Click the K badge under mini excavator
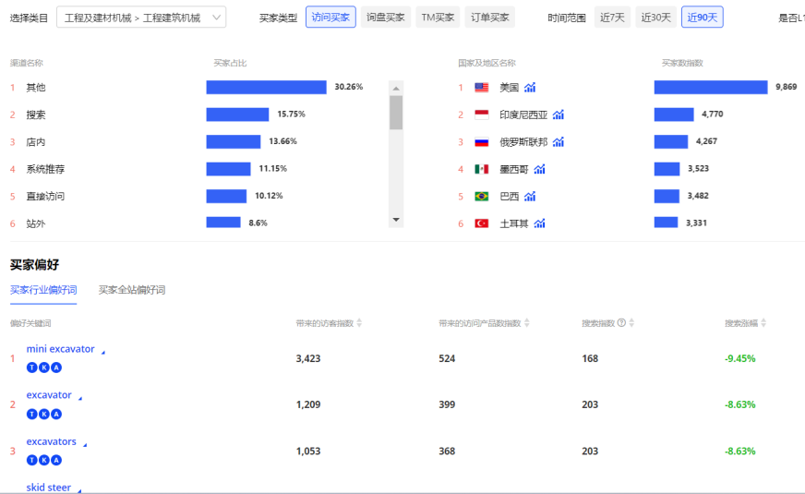Image resolution: width=805 pixels, height=494 pixels. pos(44,367)
